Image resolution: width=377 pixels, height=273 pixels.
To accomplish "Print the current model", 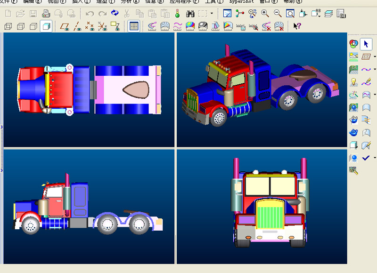I will (46, 14).
